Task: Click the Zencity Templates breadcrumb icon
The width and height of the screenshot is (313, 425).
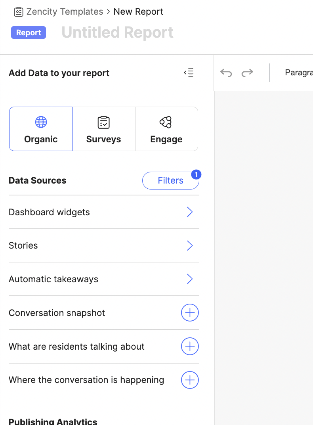Action: pos(19,12)
